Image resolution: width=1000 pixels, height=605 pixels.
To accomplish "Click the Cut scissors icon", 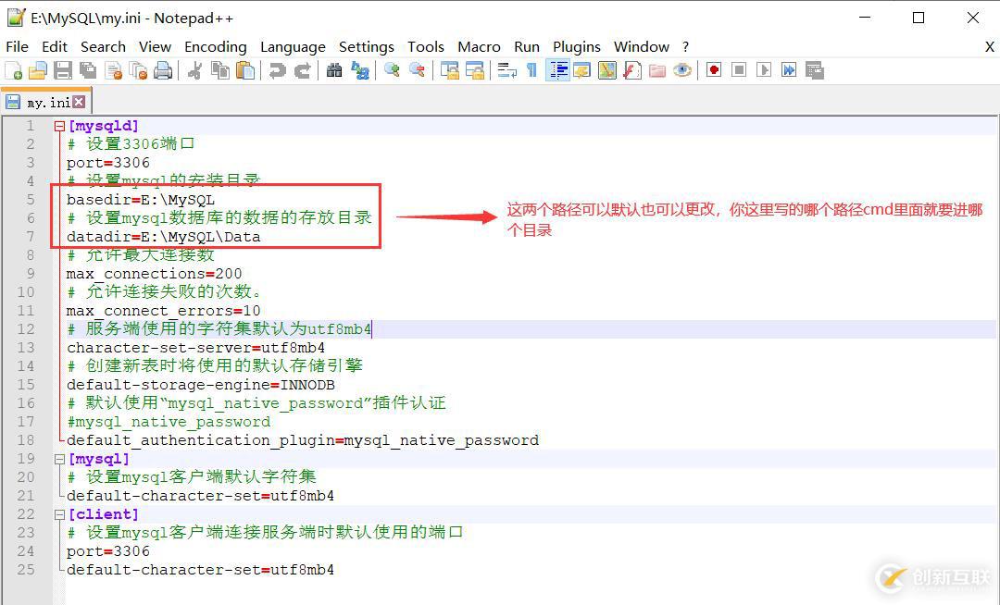I will [194, 70].
